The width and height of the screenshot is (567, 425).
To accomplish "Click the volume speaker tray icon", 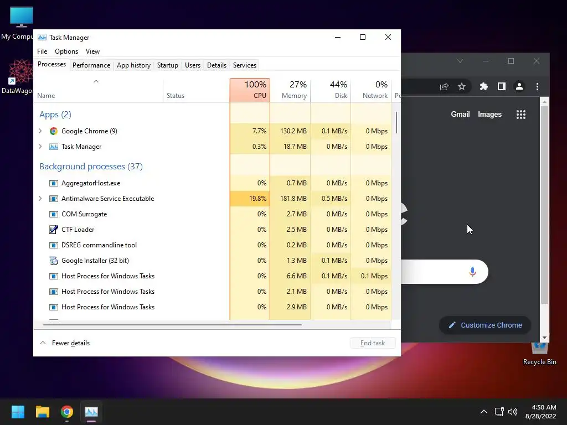I will (x=513, y=412).
